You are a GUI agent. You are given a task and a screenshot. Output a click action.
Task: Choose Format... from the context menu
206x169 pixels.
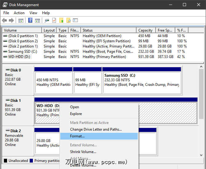(77, 136)
